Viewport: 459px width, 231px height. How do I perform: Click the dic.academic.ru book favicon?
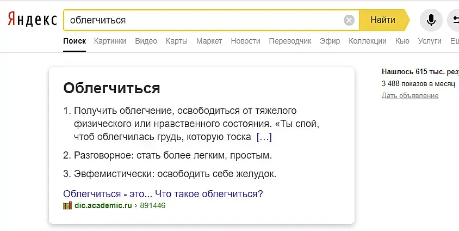[67, 206]
